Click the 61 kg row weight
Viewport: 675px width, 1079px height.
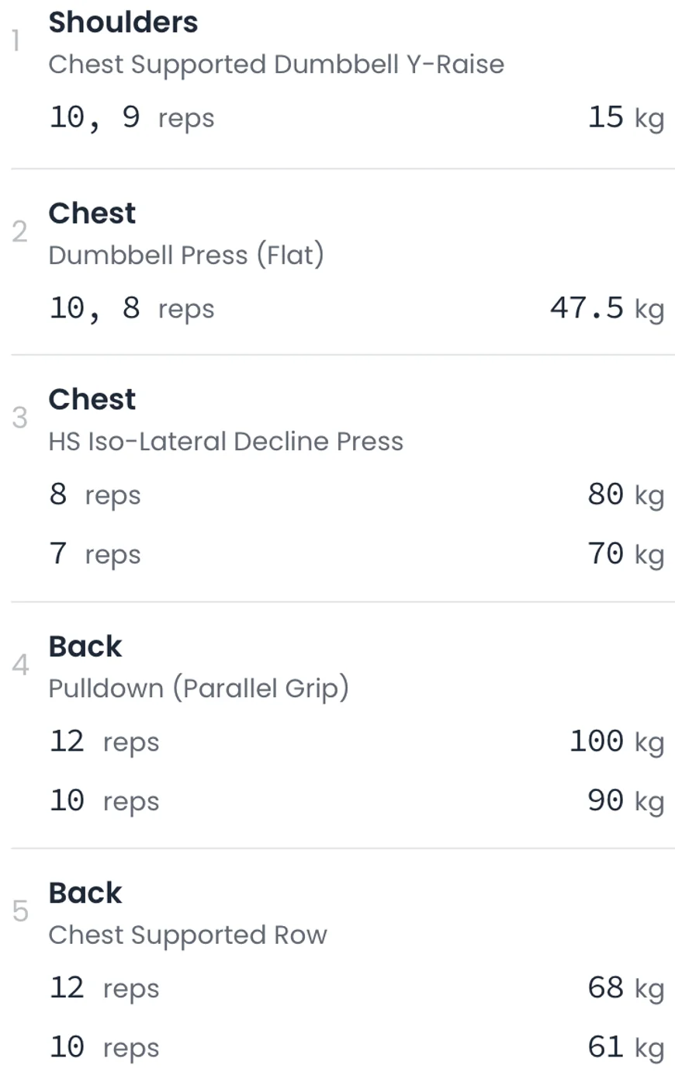pos(625,1048)
